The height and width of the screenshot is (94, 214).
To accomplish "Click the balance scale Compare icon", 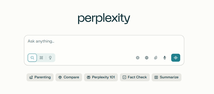I will pyautogui.click(x=60, y=77).
